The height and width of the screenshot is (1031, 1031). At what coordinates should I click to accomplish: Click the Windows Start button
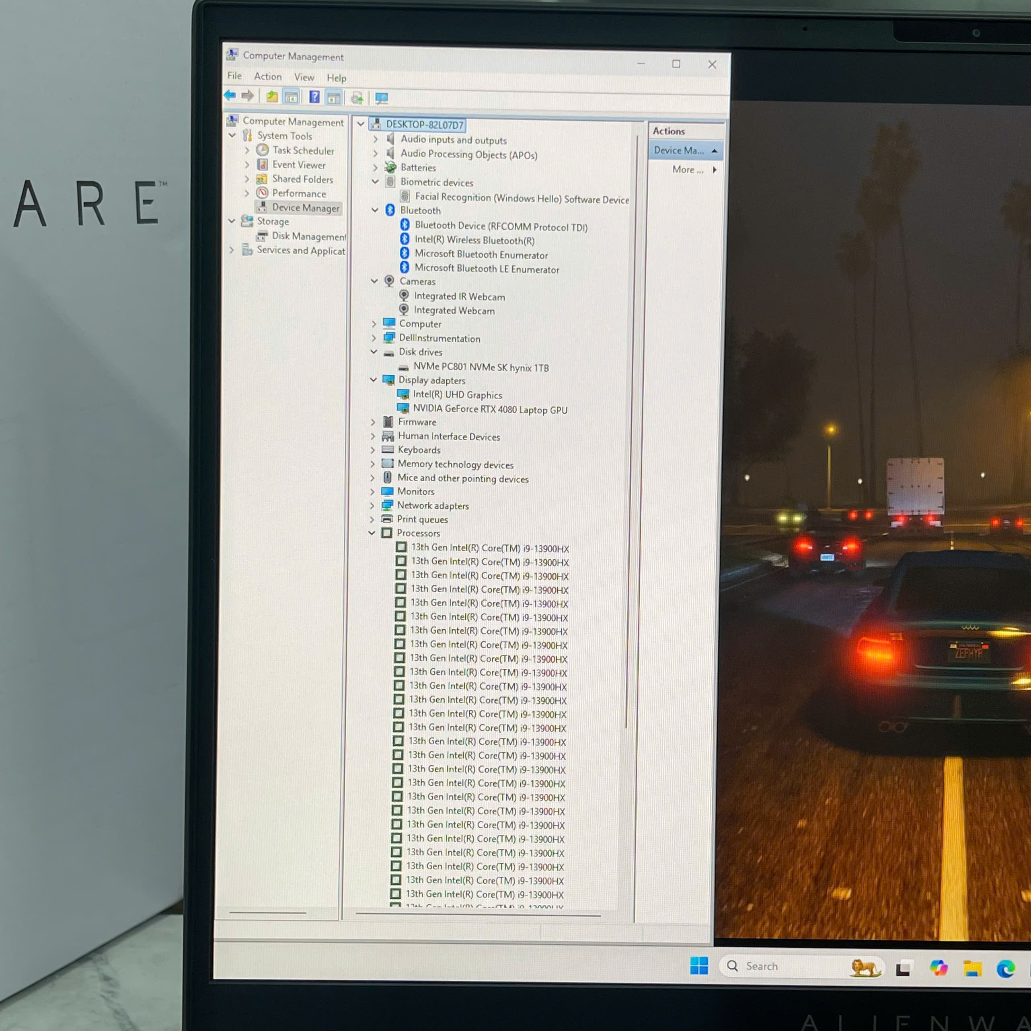click(x=699, y=966)
